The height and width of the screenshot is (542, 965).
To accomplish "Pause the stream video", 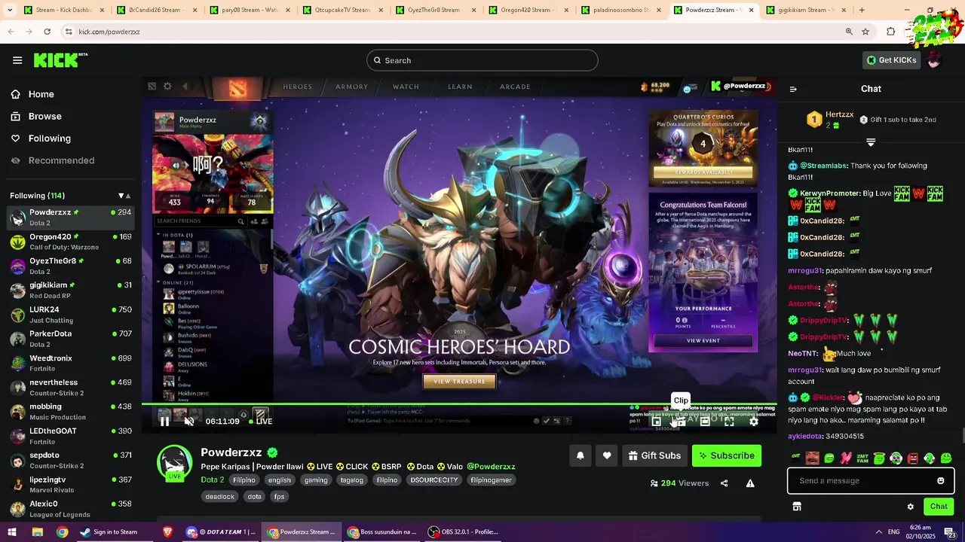I will point(164,421).
